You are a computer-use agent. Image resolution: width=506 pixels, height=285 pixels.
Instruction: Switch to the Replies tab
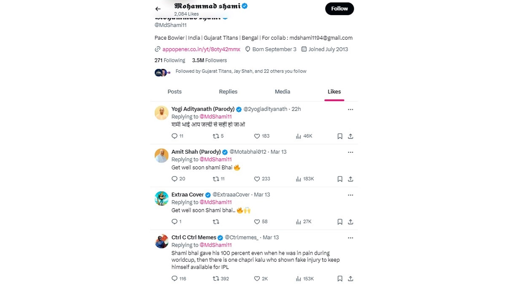[228, 92]
